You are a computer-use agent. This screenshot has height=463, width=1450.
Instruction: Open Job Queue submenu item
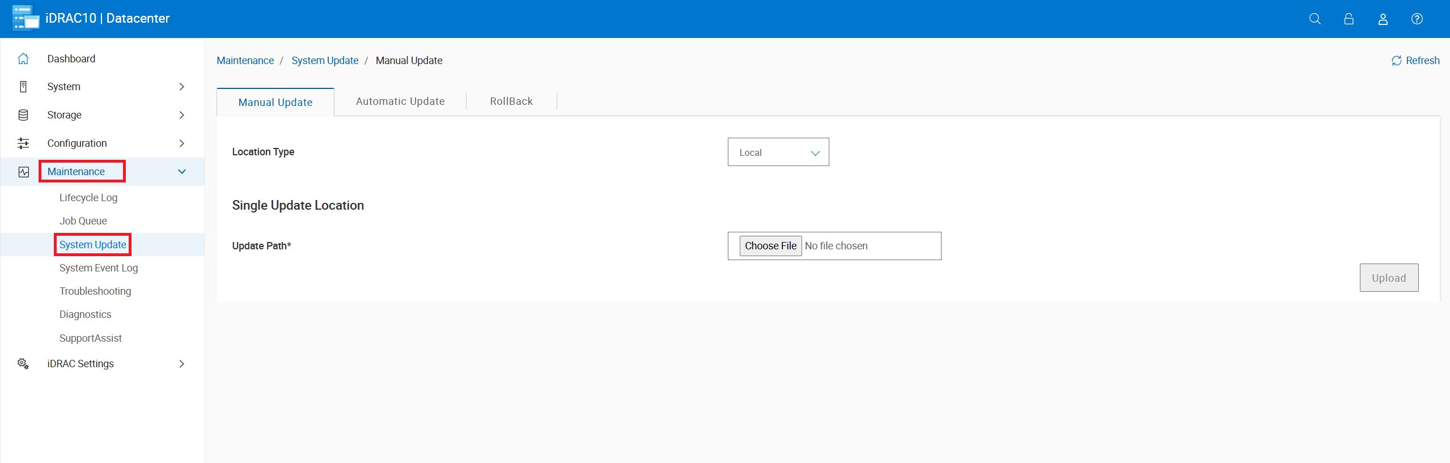click(x=83, y=221)
